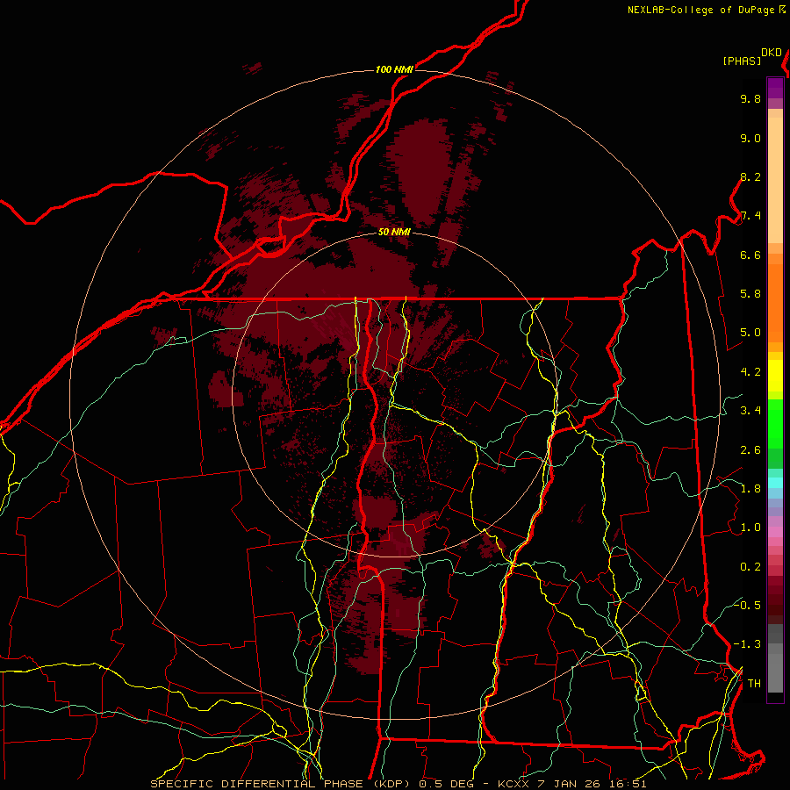Select the cyan segment of the color bar
790x790 pixels.
pyautogui.click(x=775, y=483)
